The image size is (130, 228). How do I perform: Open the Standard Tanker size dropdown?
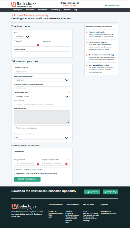[42, 96]
